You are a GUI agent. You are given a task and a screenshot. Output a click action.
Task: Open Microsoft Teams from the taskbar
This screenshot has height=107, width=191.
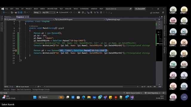point(105,97)
